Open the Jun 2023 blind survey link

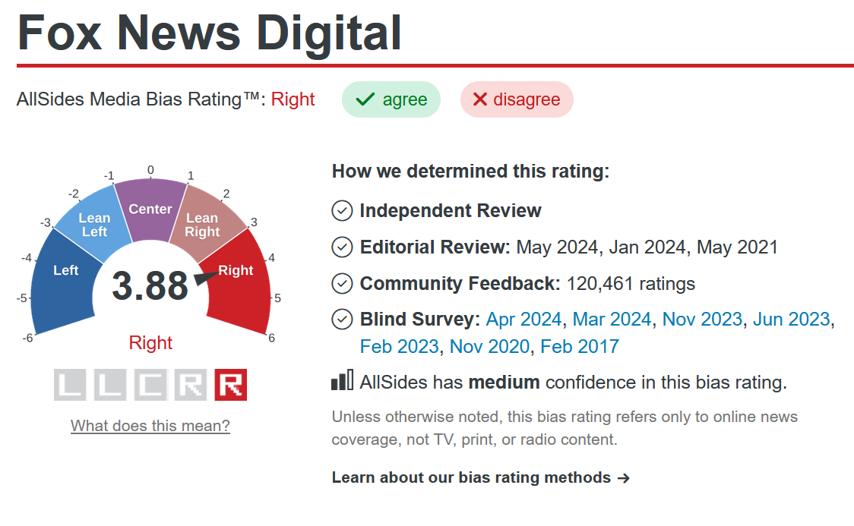(x=792, y=320)
